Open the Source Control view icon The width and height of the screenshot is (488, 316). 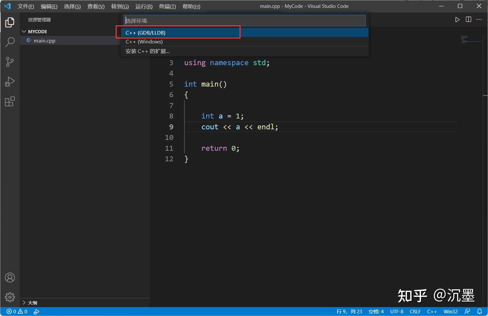click(x=10, y=62)
